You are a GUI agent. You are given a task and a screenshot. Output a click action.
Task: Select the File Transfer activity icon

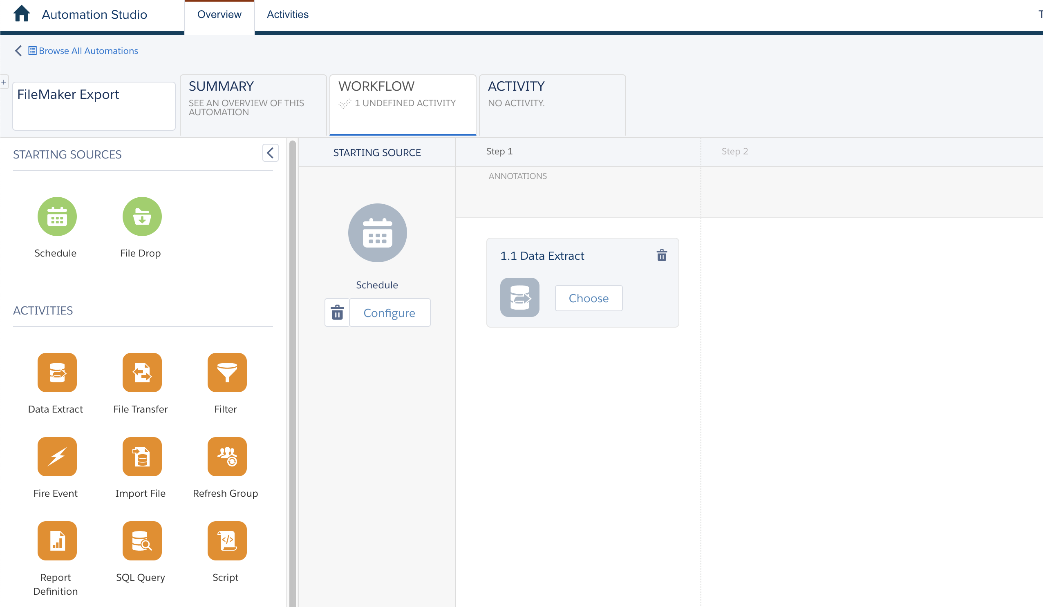point(141,372)
